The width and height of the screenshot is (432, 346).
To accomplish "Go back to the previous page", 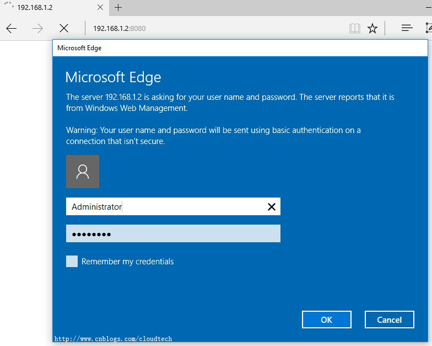I will (x=11, y=29).
